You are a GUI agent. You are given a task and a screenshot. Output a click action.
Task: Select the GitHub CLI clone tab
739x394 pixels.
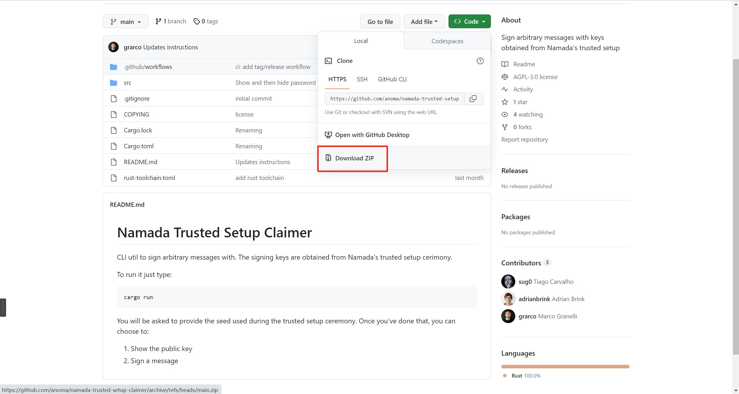coord(392,79)
